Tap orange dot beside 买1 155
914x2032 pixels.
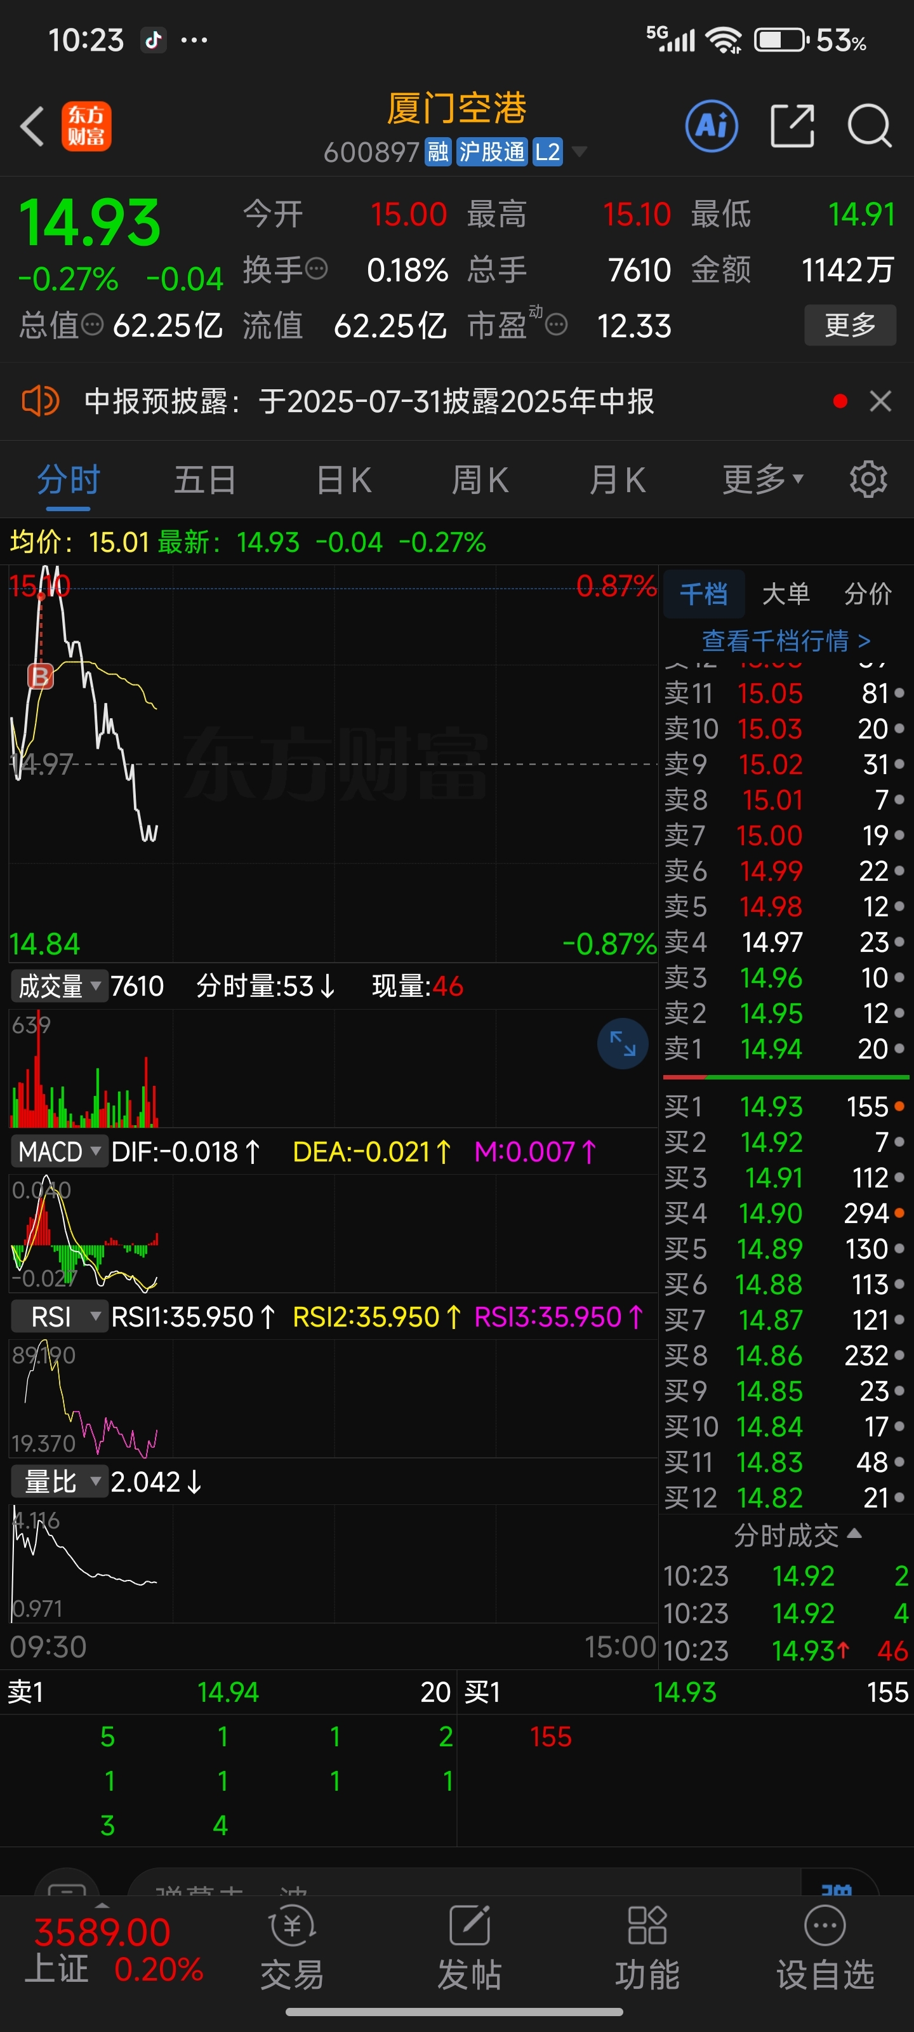899,1107
